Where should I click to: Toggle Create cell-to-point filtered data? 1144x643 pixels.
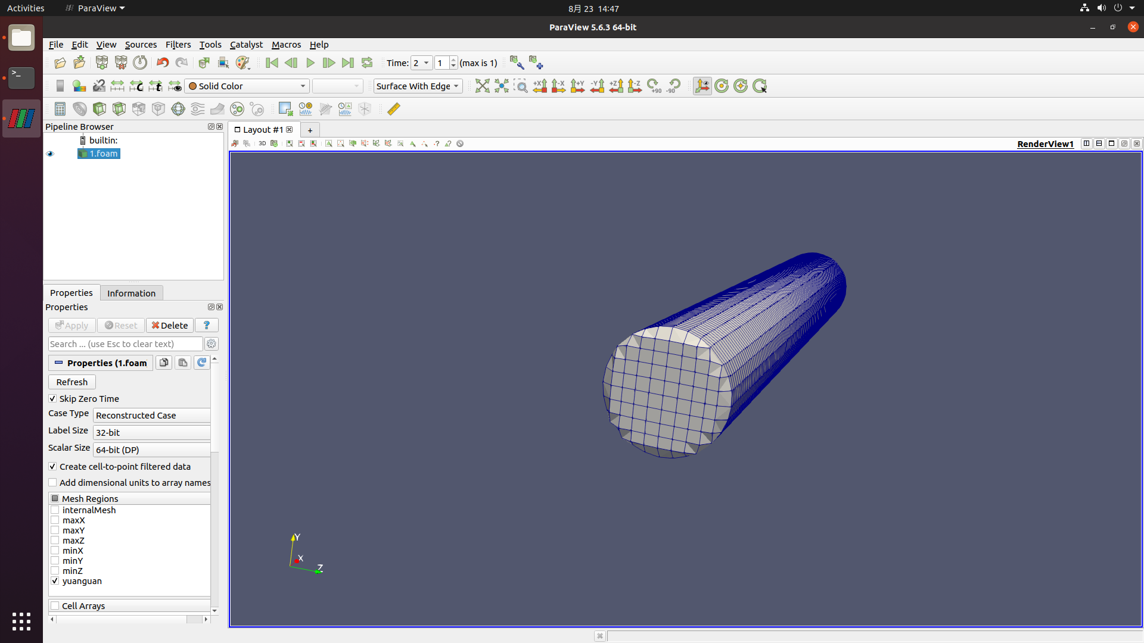(x=52, y=466)
